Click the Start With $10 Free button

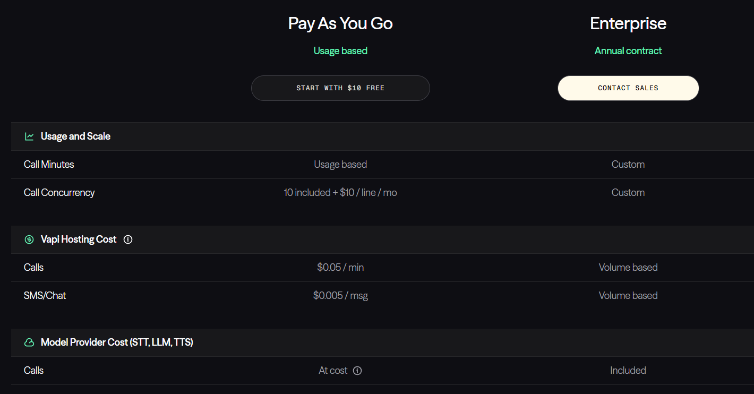[x=340, y=88]
